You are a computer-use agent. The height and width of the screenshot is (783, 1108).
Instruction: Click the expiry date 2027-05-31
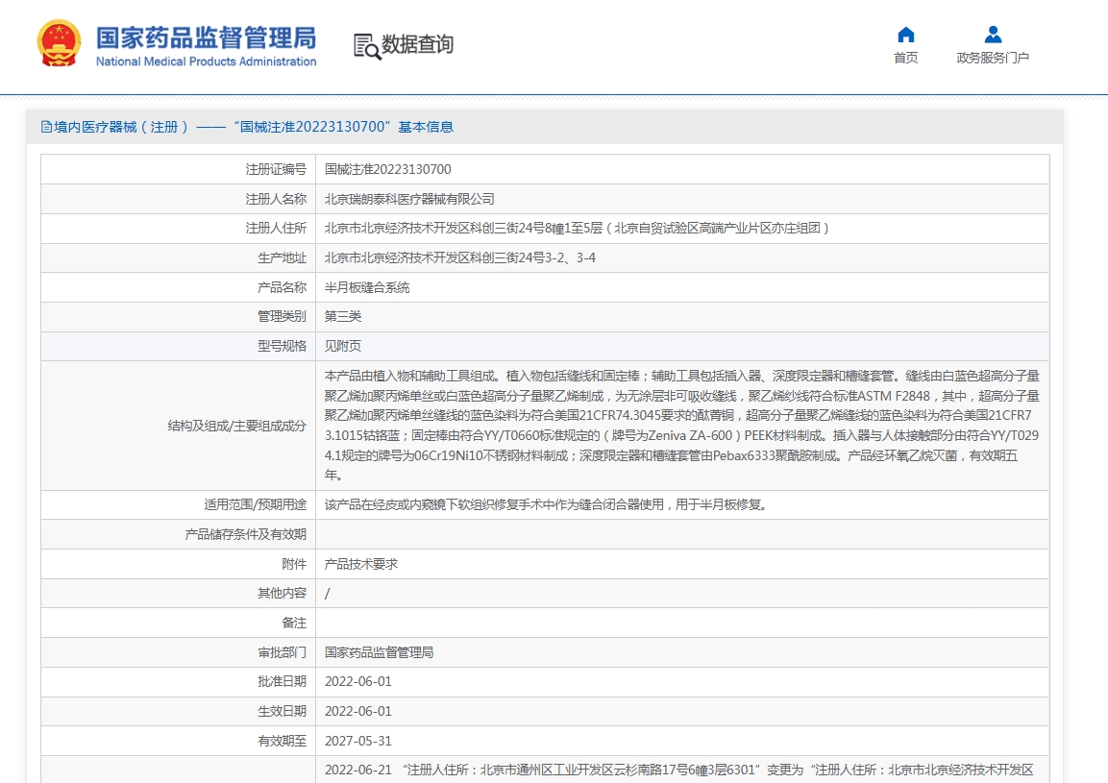(358, 741)
